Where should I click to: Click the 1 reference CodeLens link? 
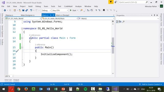[40, 45]
